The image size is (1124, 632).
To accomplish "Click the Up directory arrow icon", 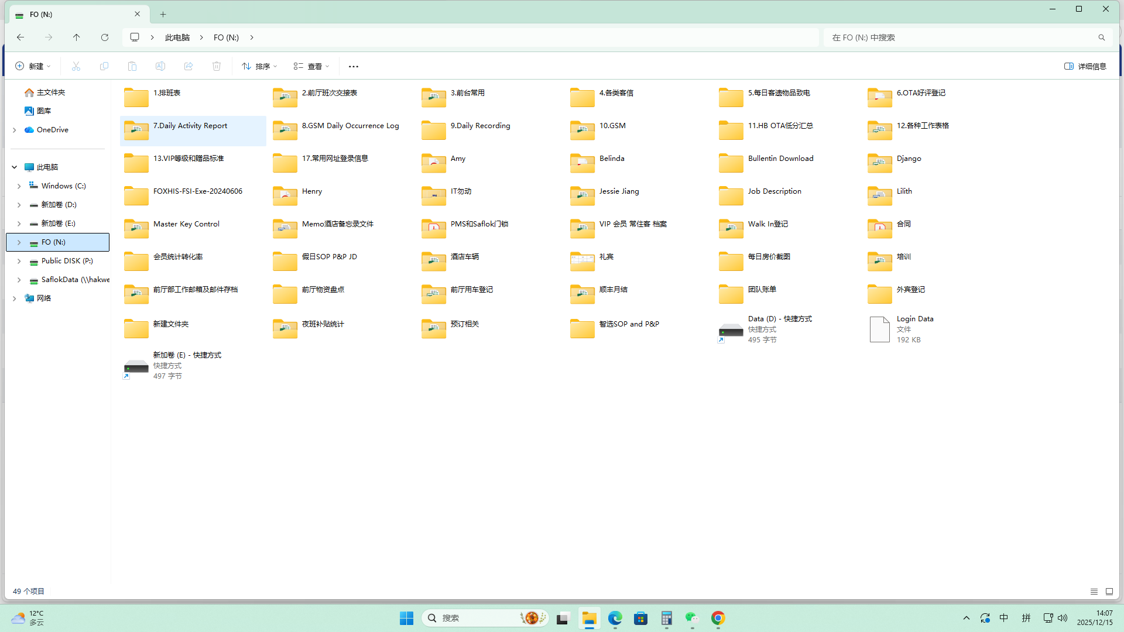I will [76, 37].
